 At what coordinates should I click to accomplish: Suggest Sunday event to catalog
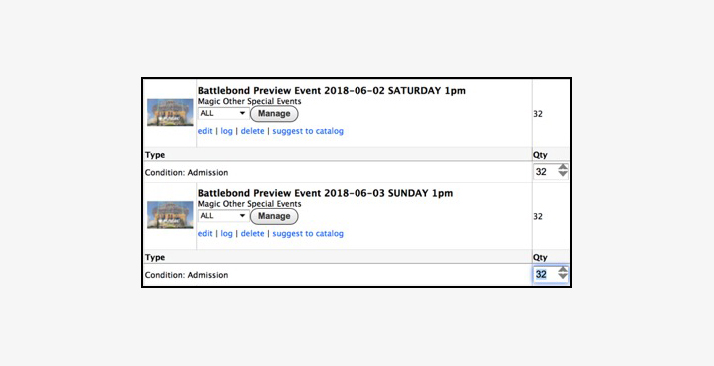pyautogui.click(x=308, y=234)
